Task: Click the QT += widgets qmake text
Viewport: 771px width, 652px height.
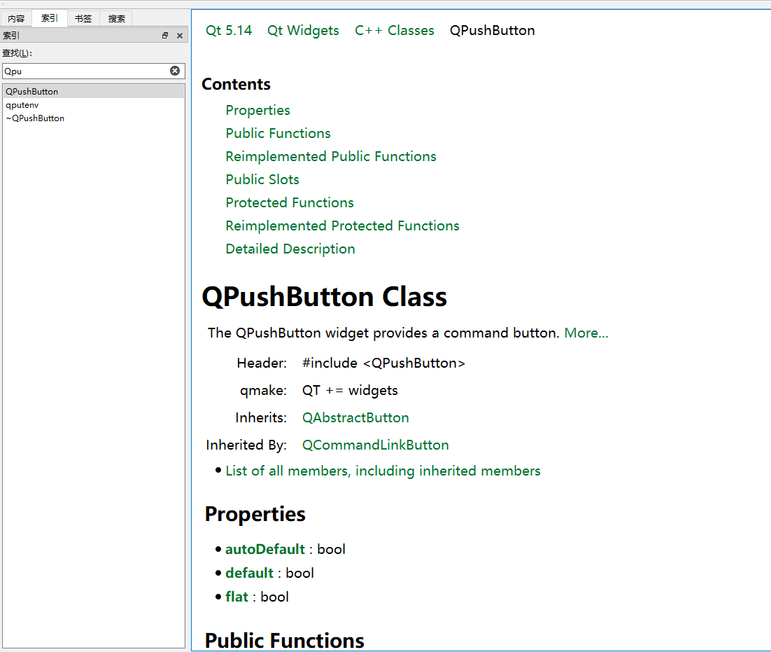Action: [x=350, y=390]
